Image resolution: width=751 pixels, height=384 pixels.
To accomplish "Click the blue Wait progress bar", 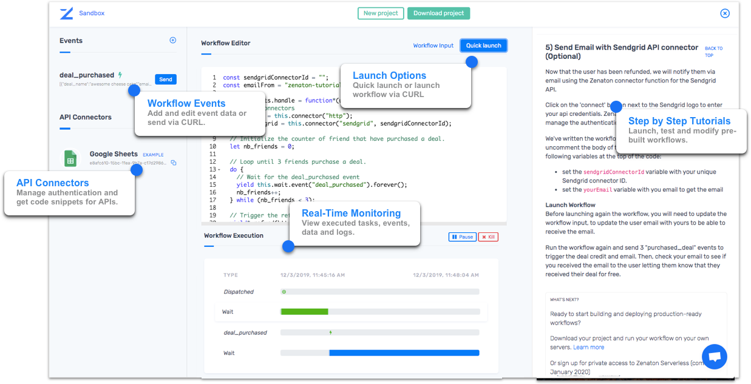I will click(404, 353).
